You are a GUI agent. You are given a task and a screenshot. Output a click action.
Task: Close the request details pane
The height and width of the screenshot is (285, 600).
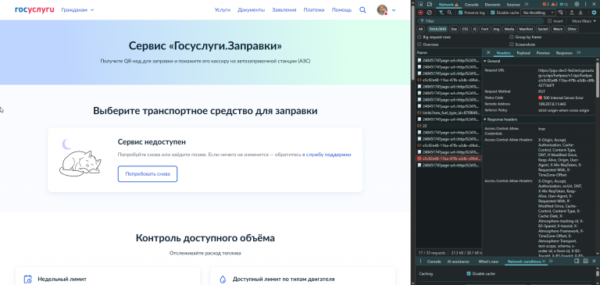coord(487,52)
